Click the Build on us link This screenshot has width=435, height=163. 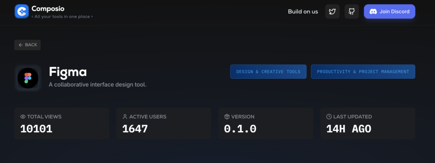tap(303, 11)
